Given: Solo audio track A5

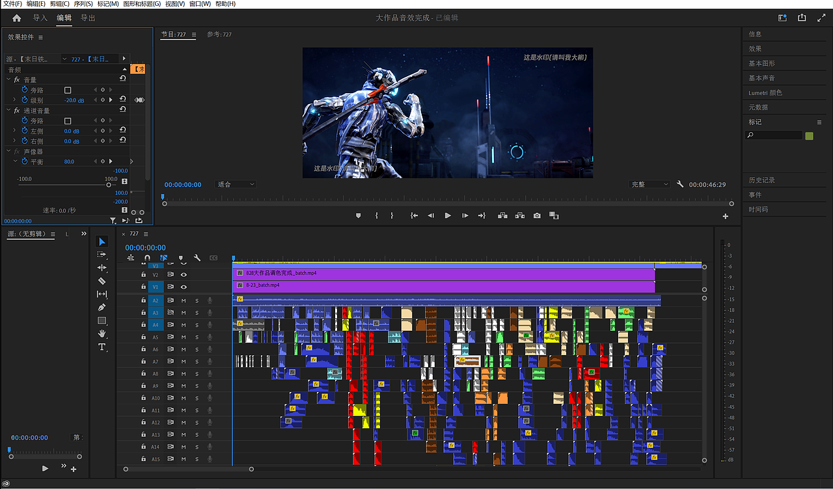Looking at the screenshot, I should coord(197,337).
